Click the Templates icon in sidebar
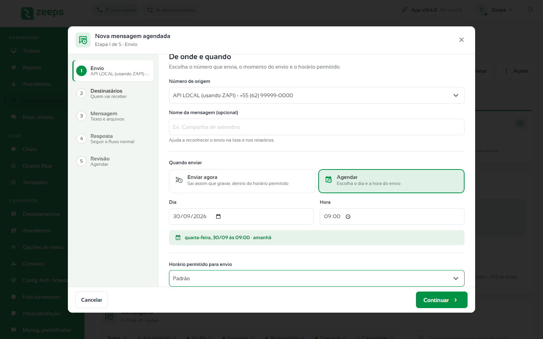 14,182
